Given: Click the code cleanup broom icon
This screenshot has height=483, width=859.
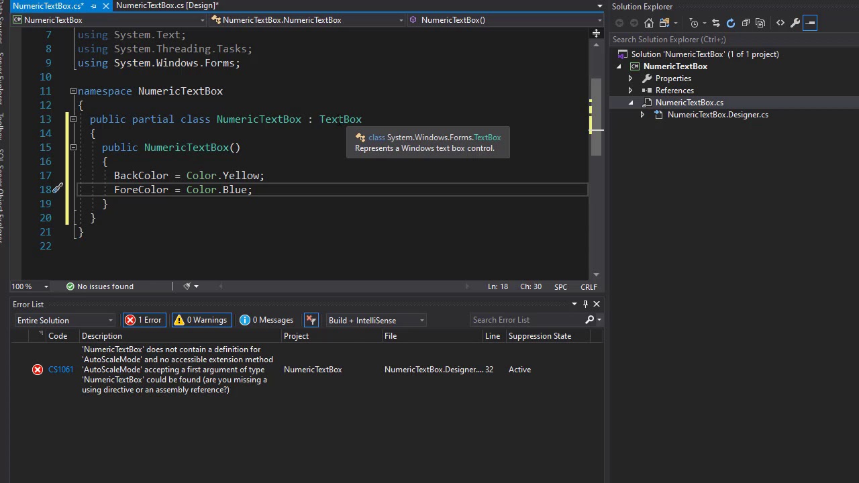Looking at the screenshot, I should 187,286.
